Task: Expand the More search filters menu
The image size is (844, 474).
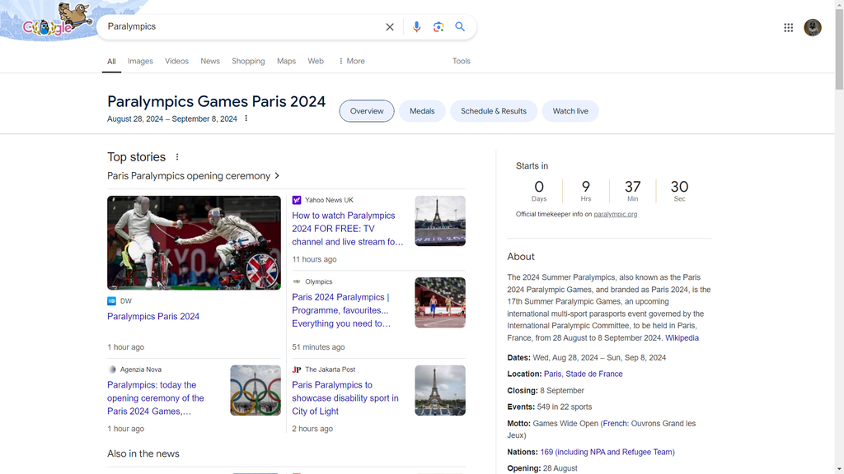Action: tap(351, 61)
